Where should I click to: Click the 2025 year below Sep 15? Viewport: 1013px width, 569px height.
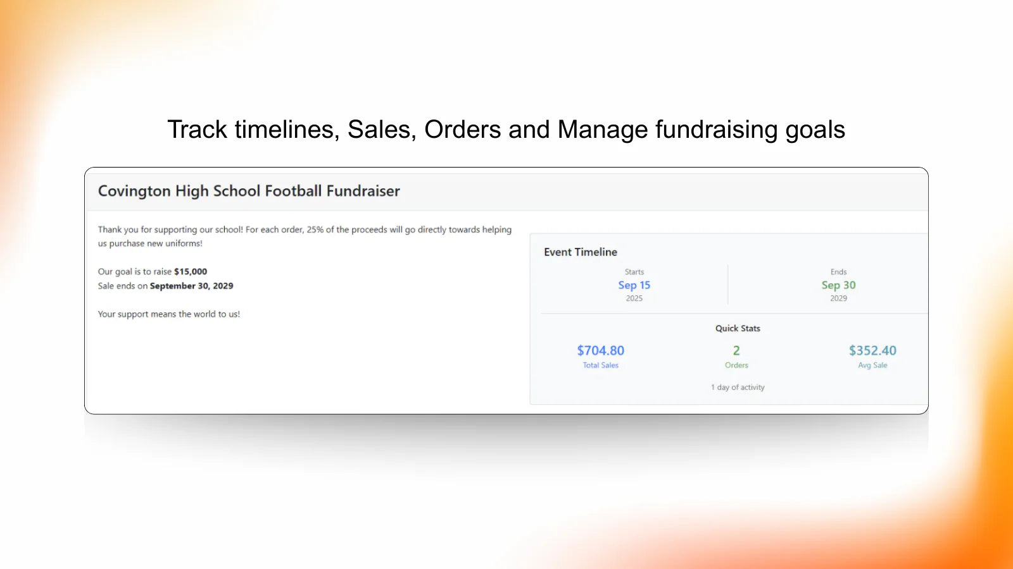pyautogui.click(x=634, y=298)
